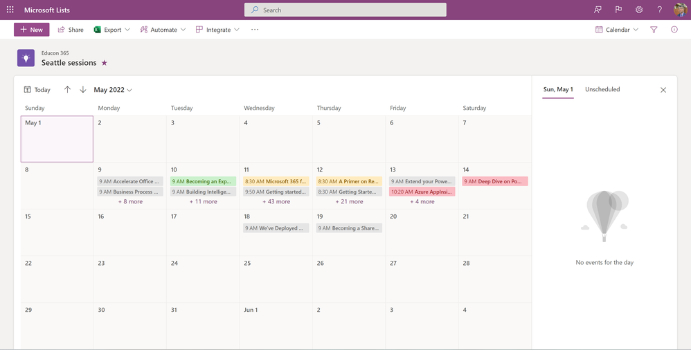Open the 'Building Intellige...' event
Image resolution: width=691 pixels, height=350 pixels.
pyautogui.click(x=203, y=192)
